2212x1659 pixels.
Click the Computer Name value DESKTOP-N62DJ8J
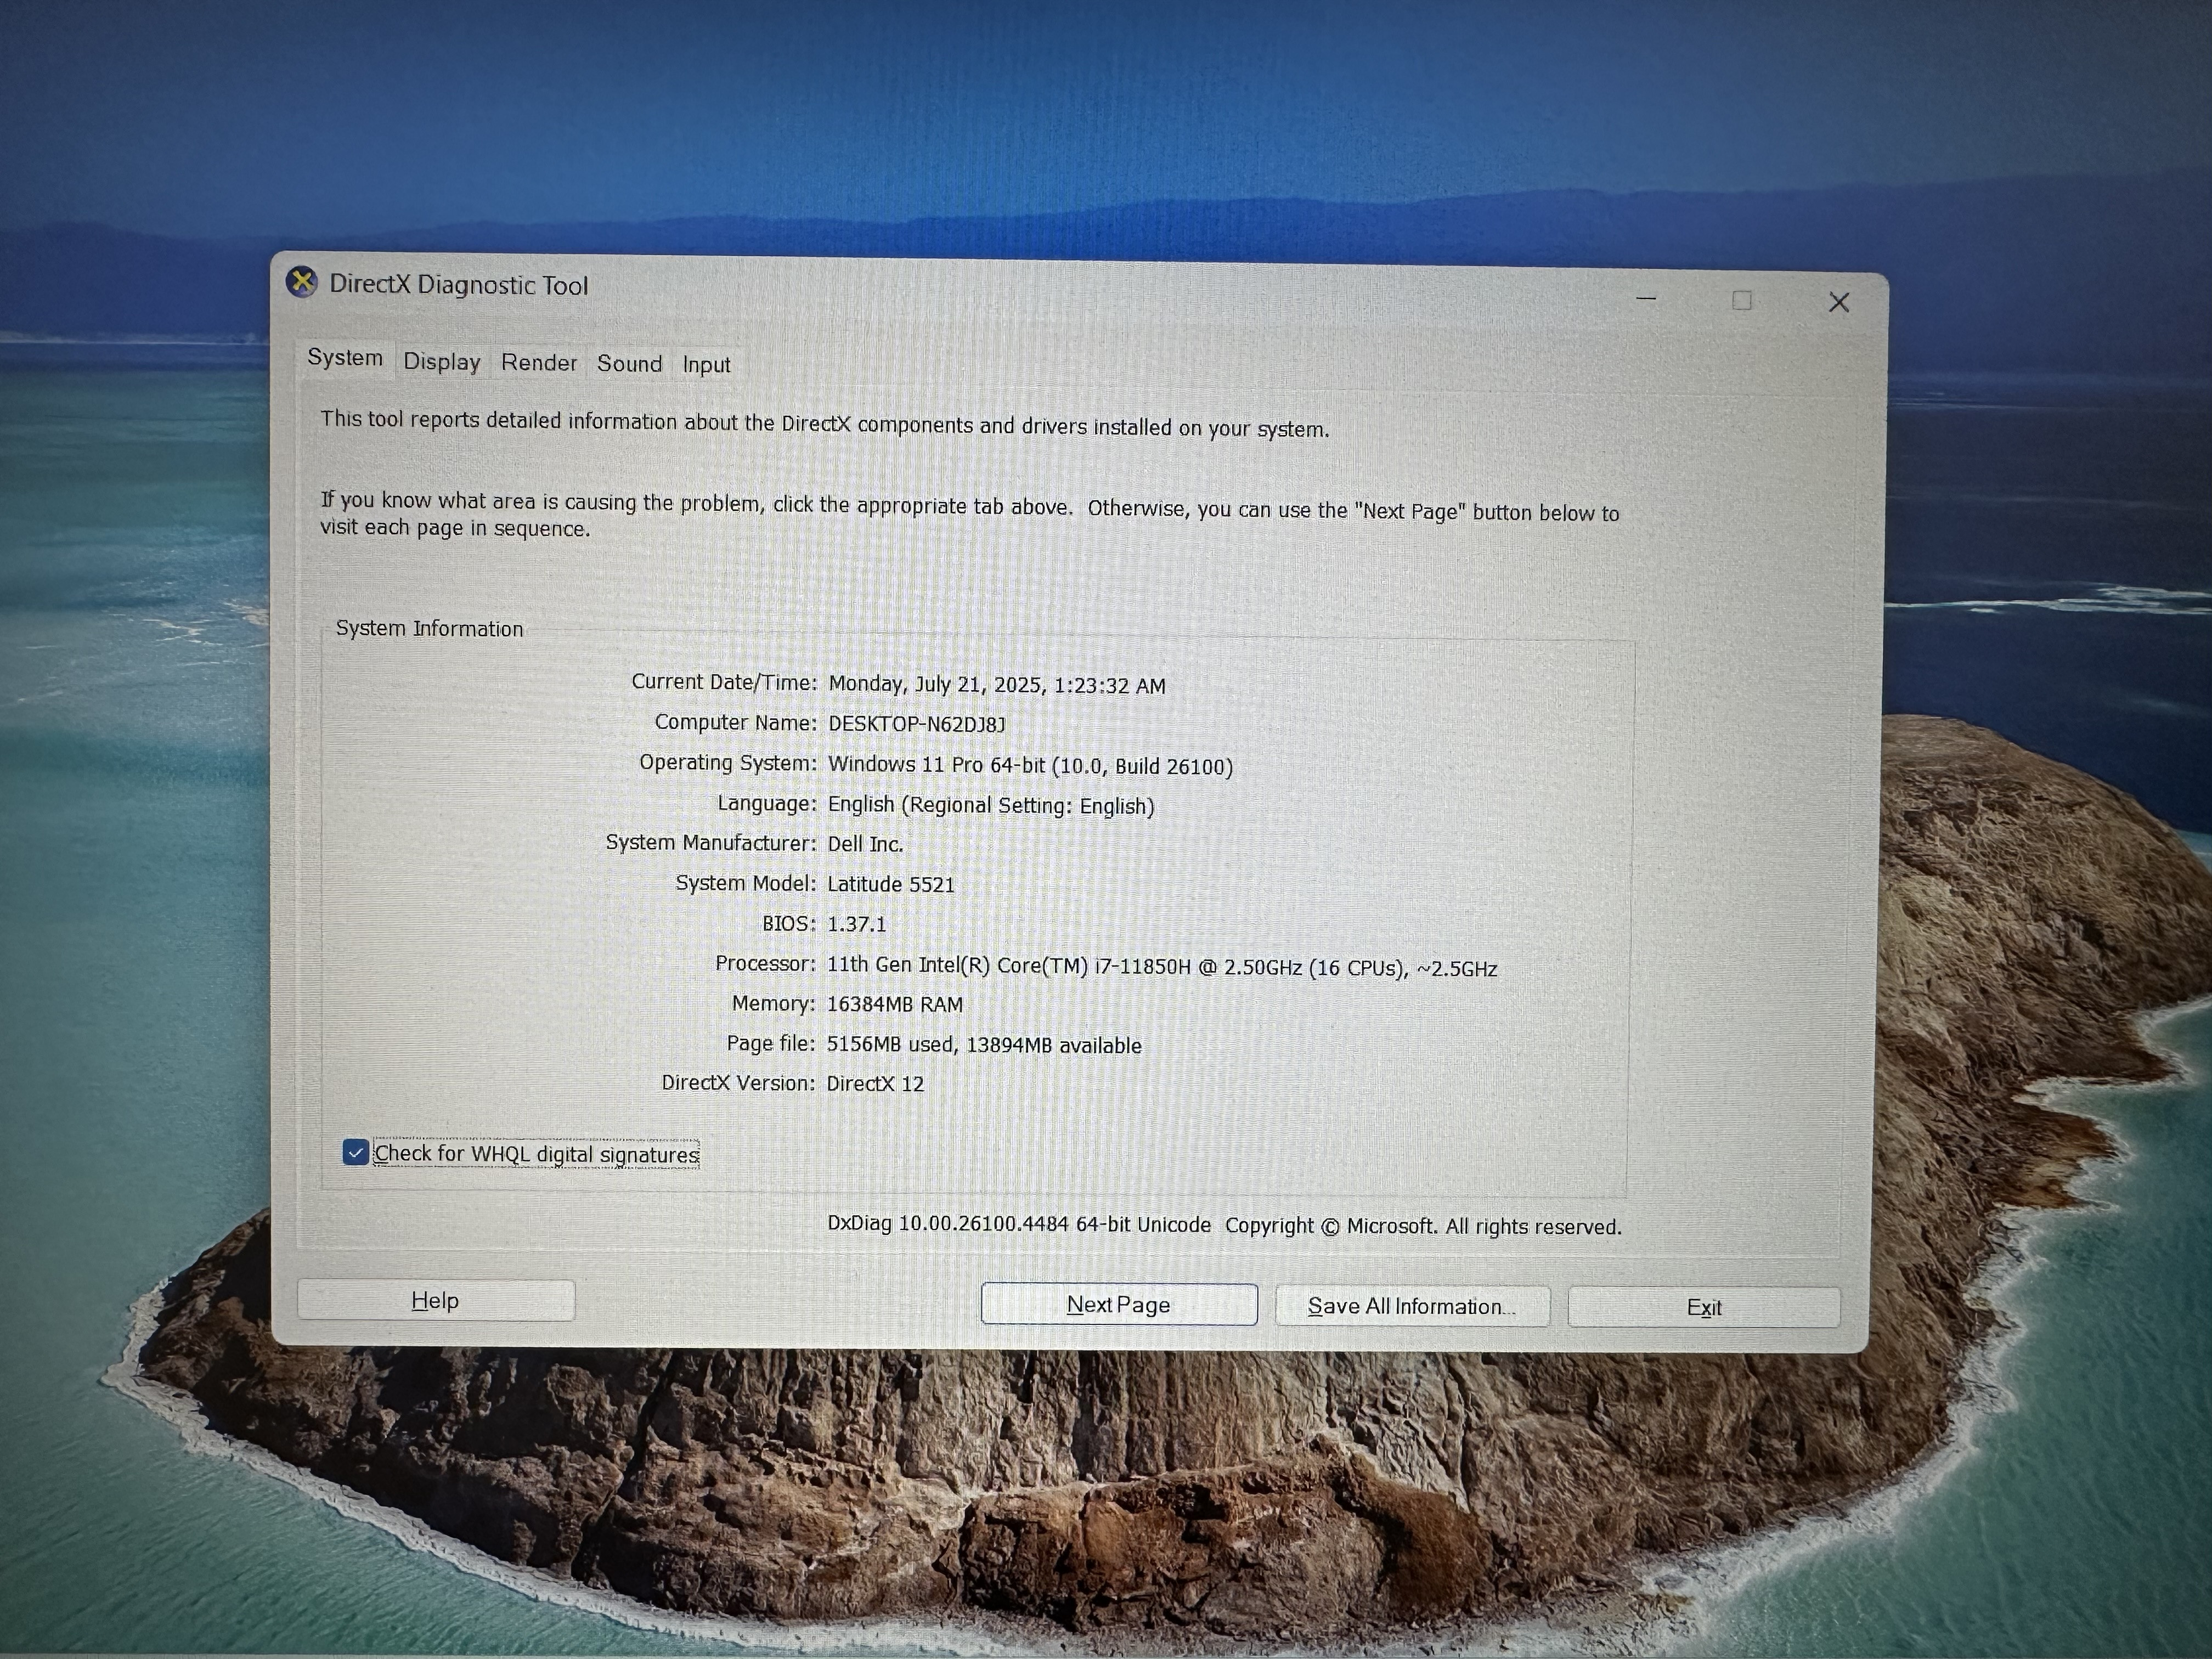[x=916, y=724]
